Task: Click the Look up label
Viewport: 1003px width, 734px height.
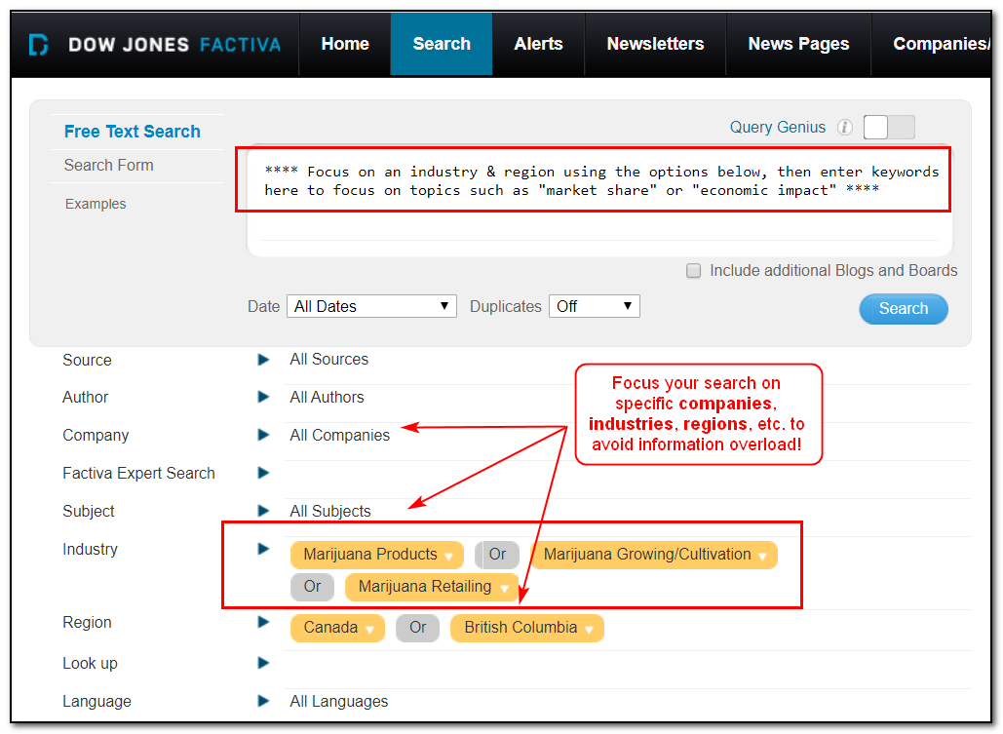Action: point(91,664)
